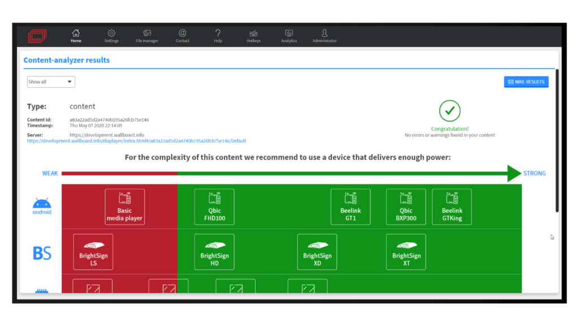Open the Analytics page
This screenshot has height=326, width=579.
pyautogui.click(x=289, y=36)
